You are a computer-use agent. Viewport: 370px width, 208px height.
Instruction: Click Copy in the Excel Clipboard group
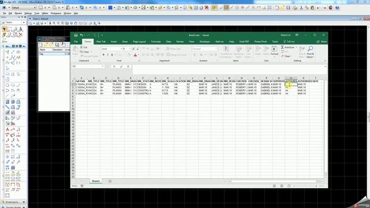85,51
